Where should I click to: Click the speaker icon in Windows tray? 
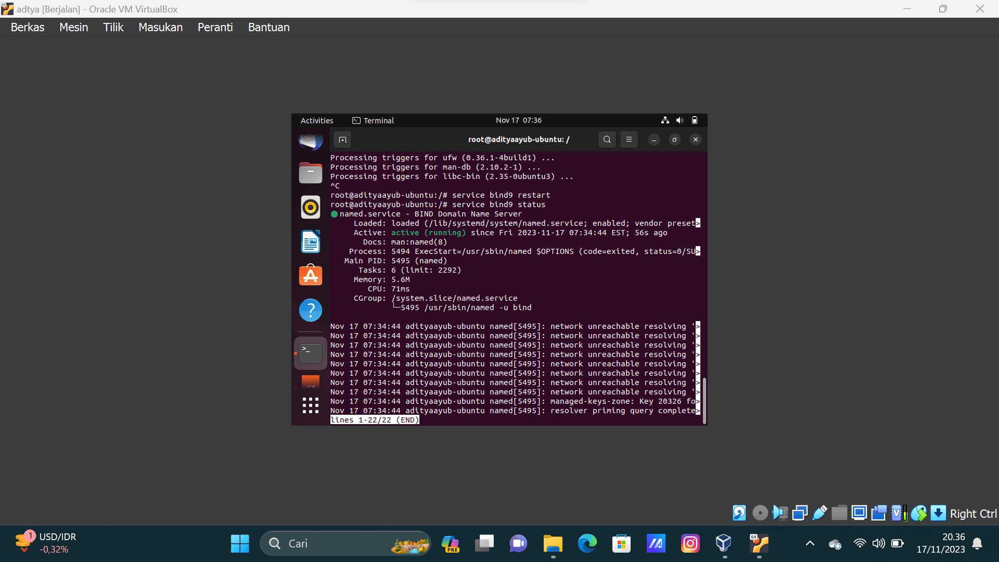[x=879, y=543]
